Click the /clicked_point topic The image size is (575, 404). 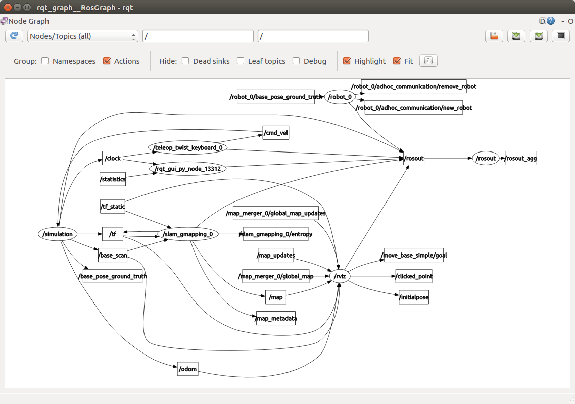414,276
